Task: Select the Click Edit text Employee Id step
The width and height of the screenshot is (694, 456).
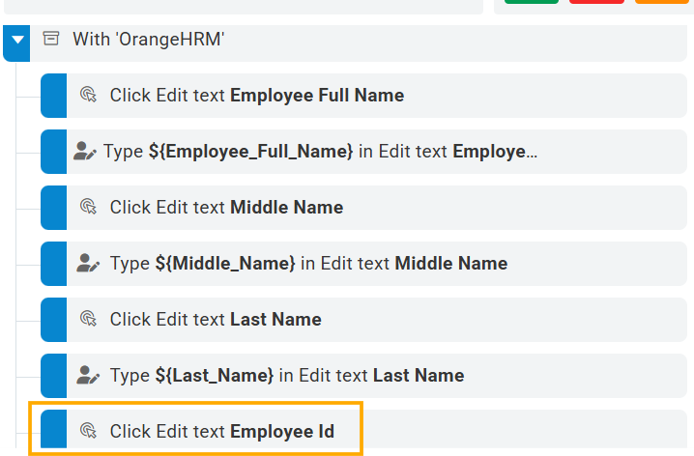Action: click(221, 431)
